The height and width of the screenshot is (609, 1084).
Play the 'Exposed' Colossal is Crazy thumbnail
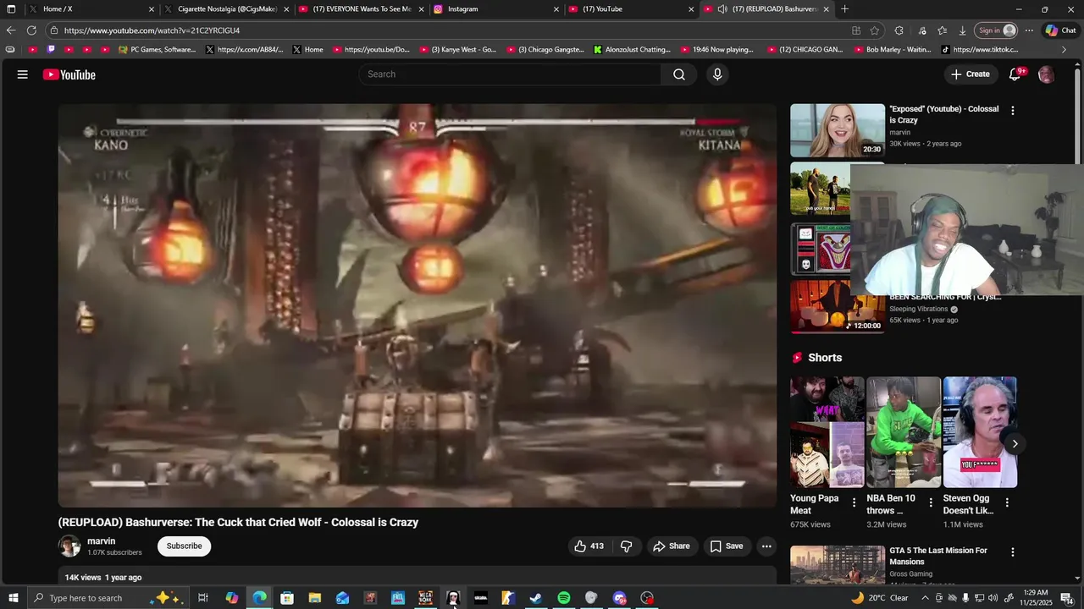pyautogui.click(x=838, y=130)
